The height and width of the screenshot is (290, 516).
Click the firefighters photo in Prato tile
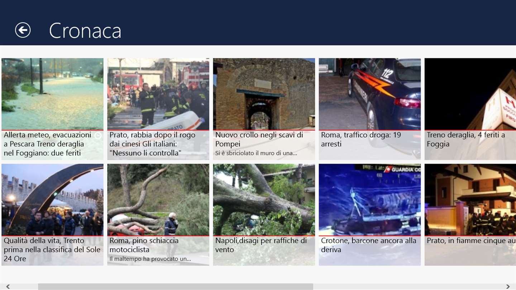158,94
